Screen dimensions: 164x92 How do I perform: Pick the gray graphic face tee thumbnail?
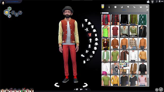point(115,69)
